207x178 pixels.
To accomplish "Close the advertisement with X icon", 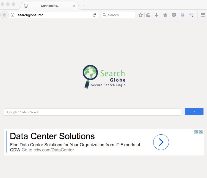I will pos(200,132).
